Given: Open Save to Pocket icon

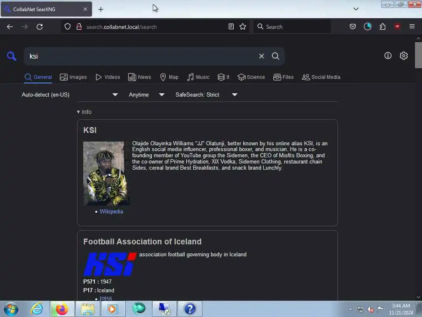Looking at the screenshot, I should [353, 26].
